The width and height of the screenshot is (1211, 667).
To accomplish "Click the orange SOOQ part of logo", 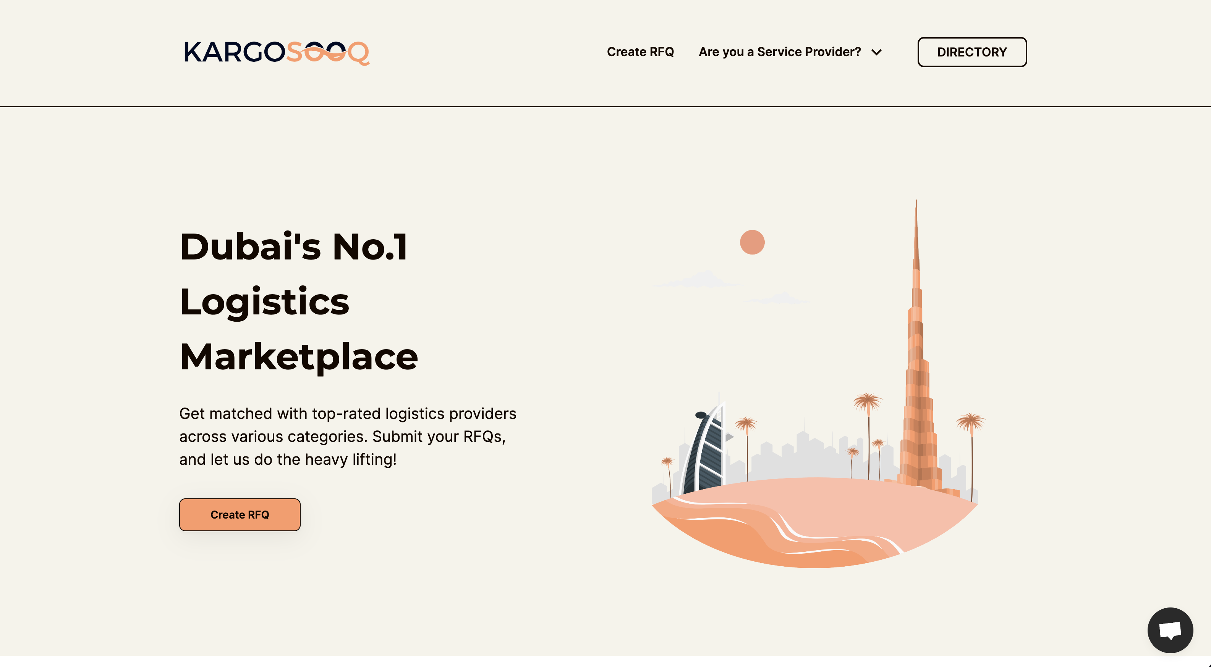I will [327, 52].
